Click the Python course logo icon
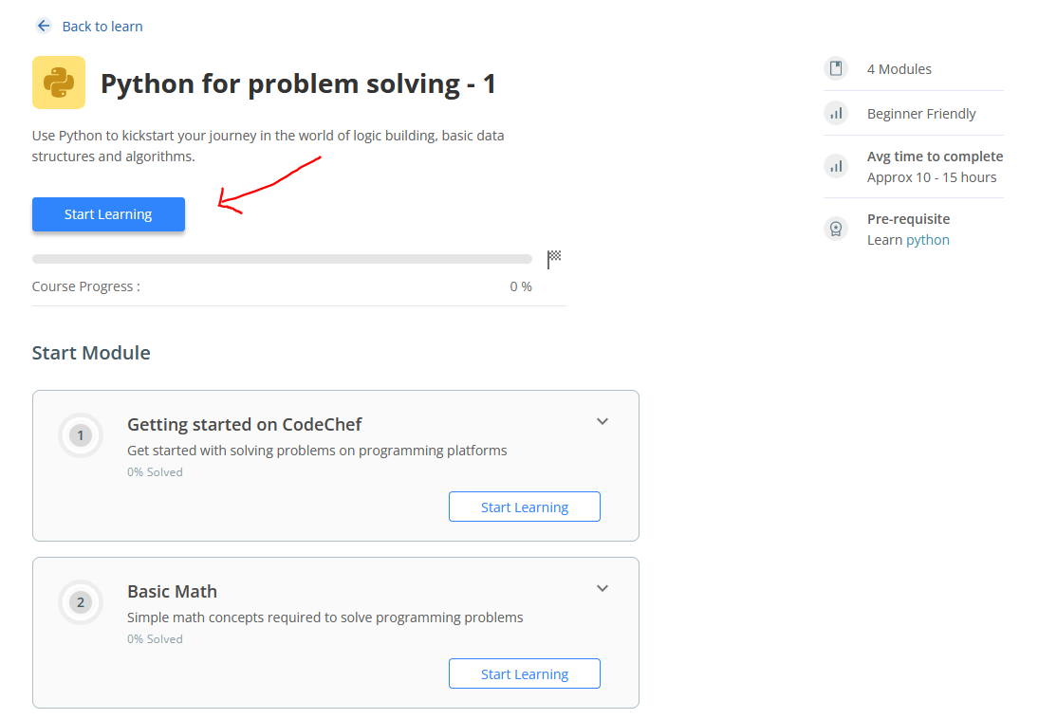 coord(58,83)
